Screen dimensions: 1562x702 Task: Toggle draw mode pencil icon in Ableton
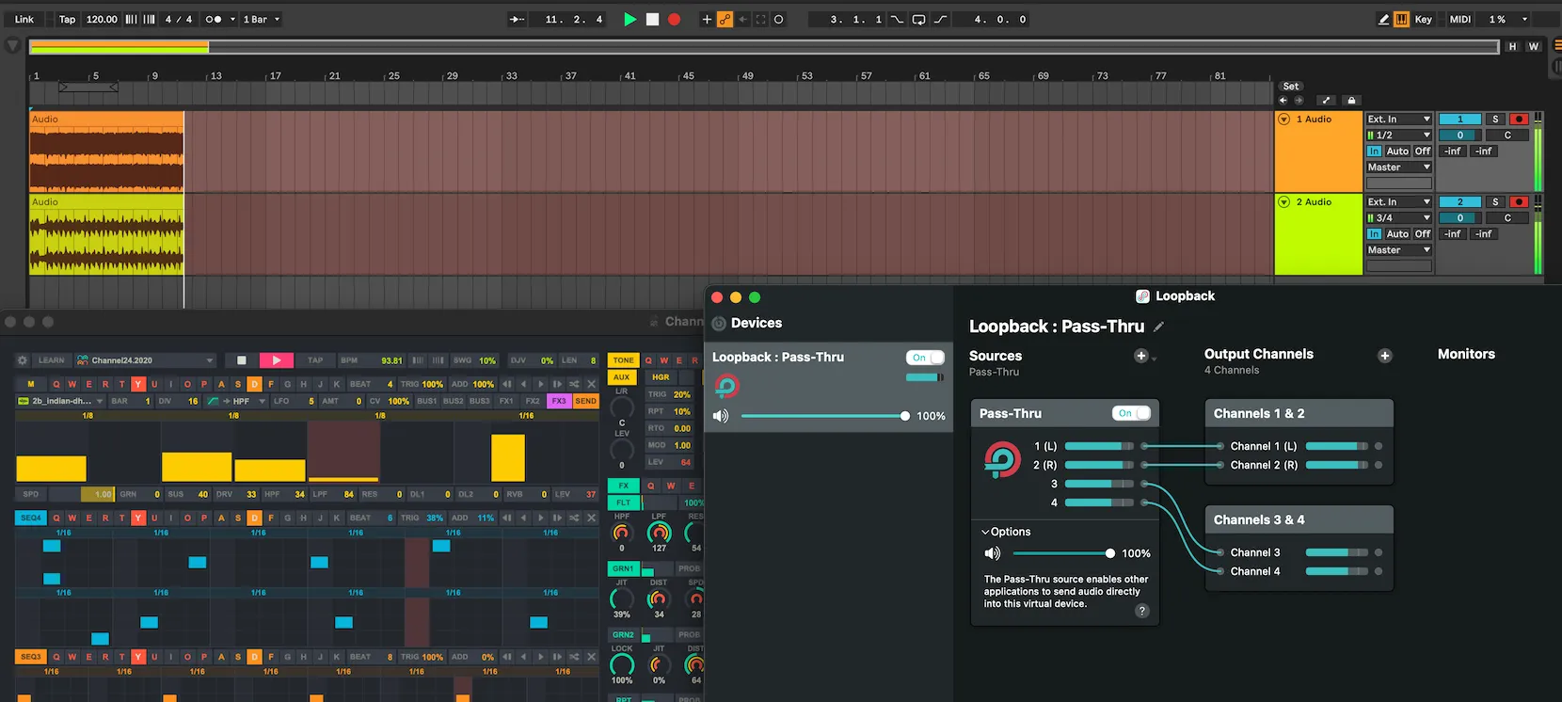(x=1383, y=19)
